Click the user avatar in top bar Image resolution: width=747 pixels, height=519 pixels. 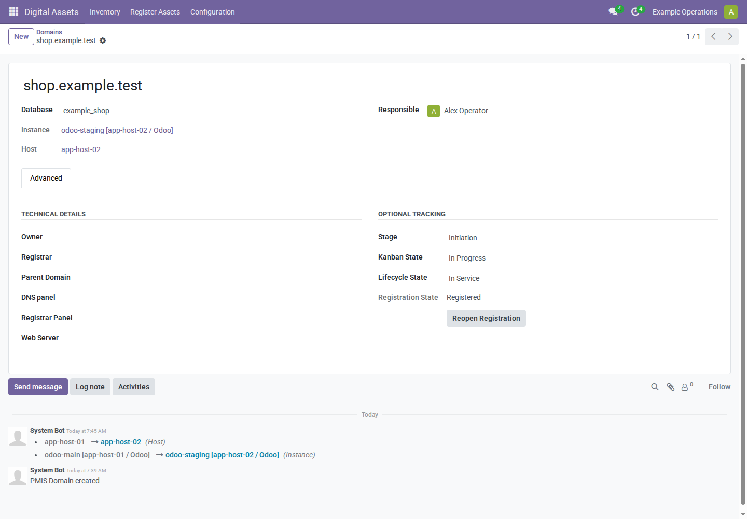(x=731, y=11)
